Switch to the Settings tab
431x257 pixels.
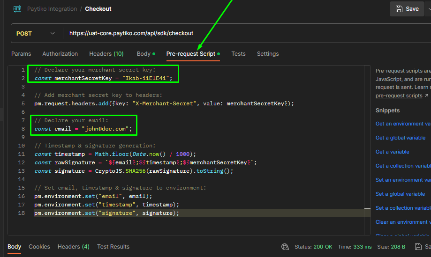click(x=268, y=54)
